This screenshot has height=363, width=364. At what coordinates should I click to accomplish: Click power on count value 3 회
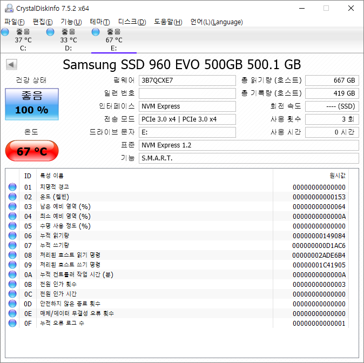tap(332, 119)
